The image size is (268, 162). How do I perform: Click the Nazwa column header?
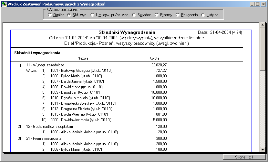pos(83,58)
